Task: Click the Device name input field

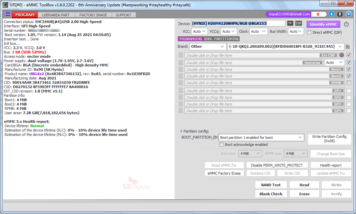Action: click(238, 23)
